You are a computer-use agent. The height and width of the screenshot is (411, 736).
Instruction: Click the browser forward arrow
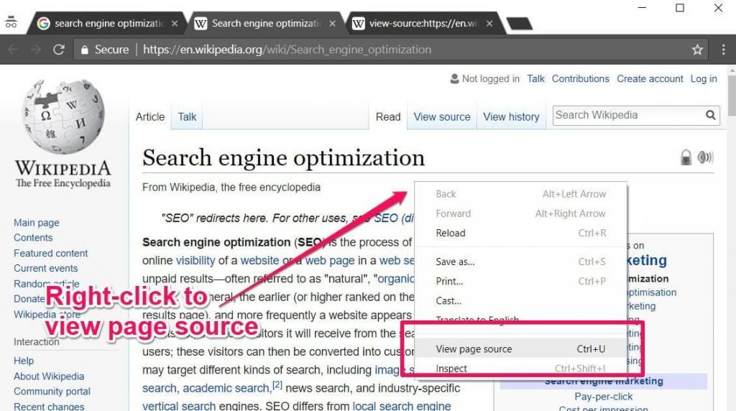click(x=36, y=50)
